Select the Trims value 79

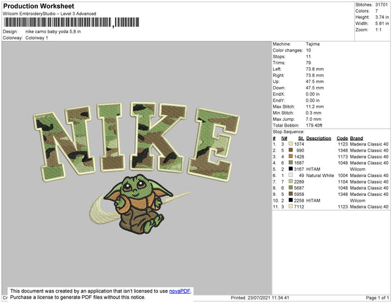308,63
